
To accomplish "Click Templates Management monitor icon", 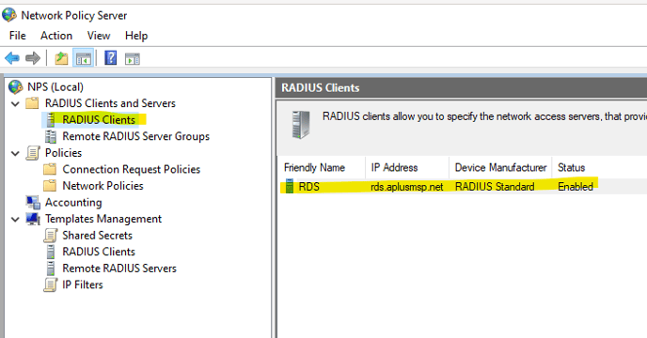I will click(x=33, y=219).
